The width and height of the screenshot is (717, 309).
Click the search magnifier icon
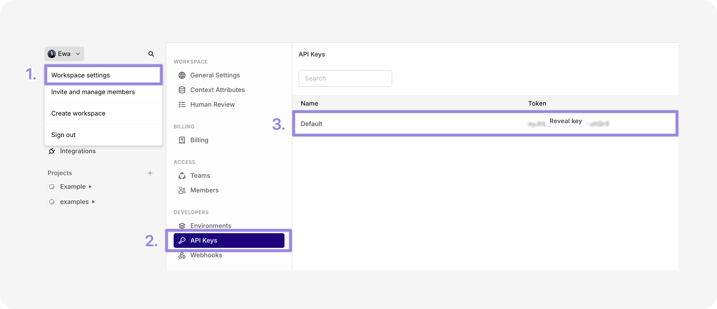click(151, 54)
